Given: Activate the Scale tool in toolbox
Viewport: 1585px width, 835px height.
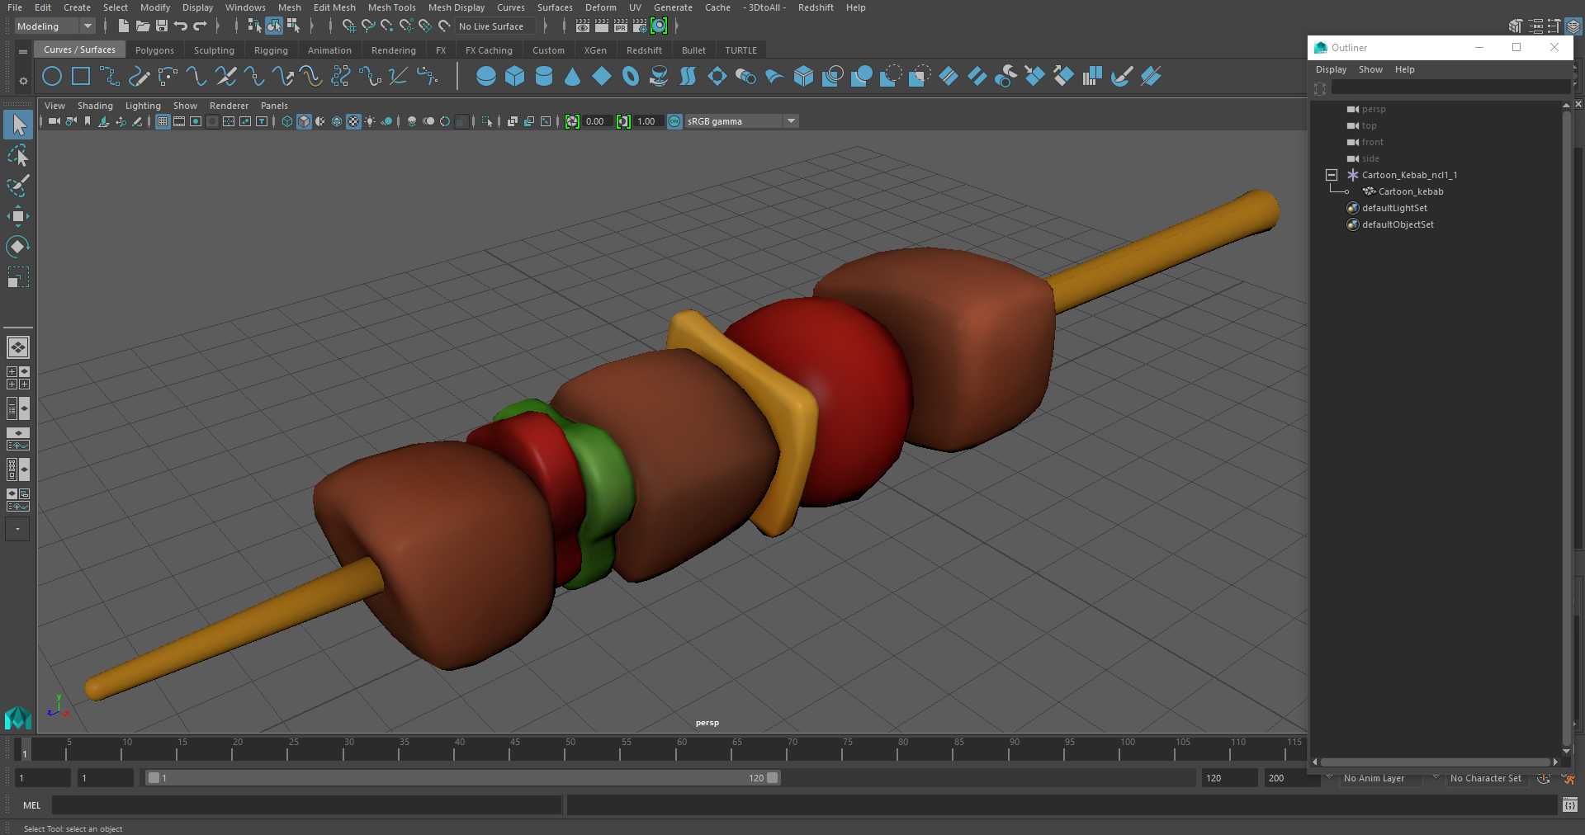Looking at the screenshot, I should pyautogui.click(x=18, y=277).
